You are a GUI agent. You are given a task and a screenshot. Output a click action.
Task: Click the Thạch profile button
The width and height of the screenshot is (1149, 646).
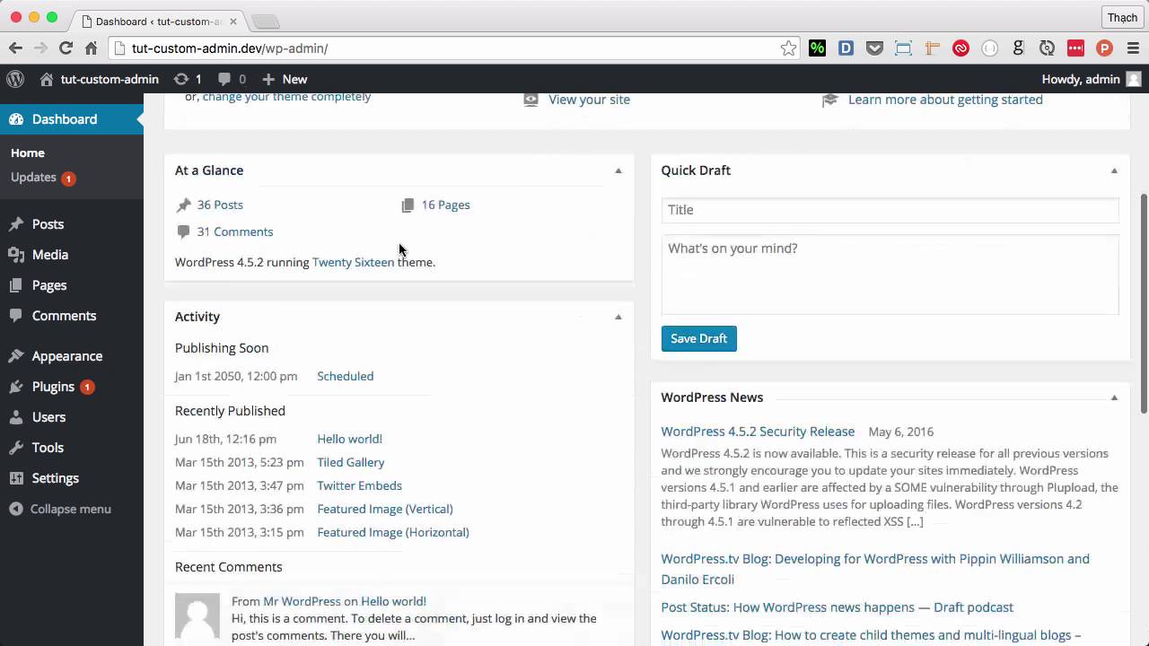click(x=1122, y=17)
